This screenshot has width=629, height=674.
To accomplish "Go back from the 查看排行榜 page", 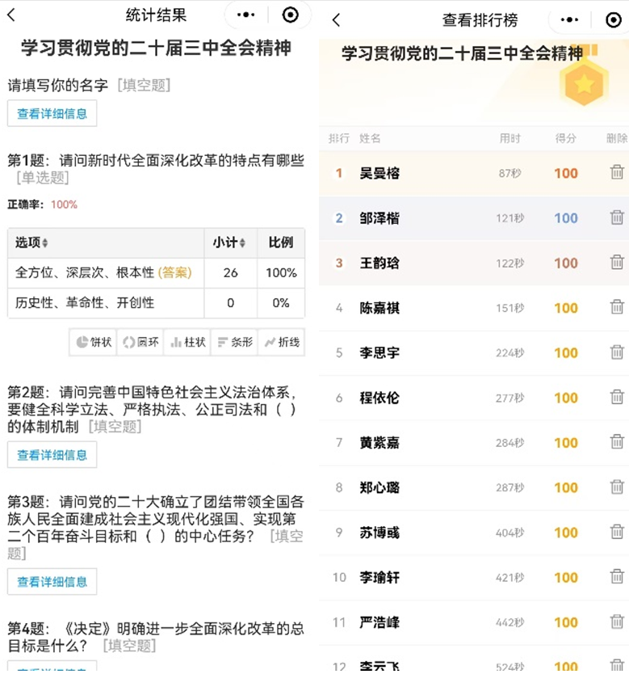I will pos(336,20).
